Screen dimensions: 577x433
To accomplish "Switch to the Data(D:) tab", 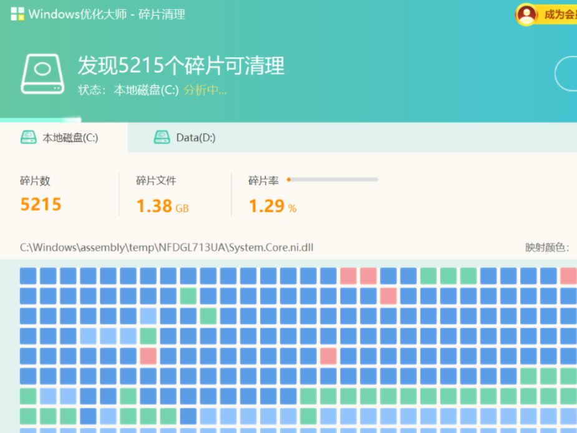I will [x=185, y=137].
